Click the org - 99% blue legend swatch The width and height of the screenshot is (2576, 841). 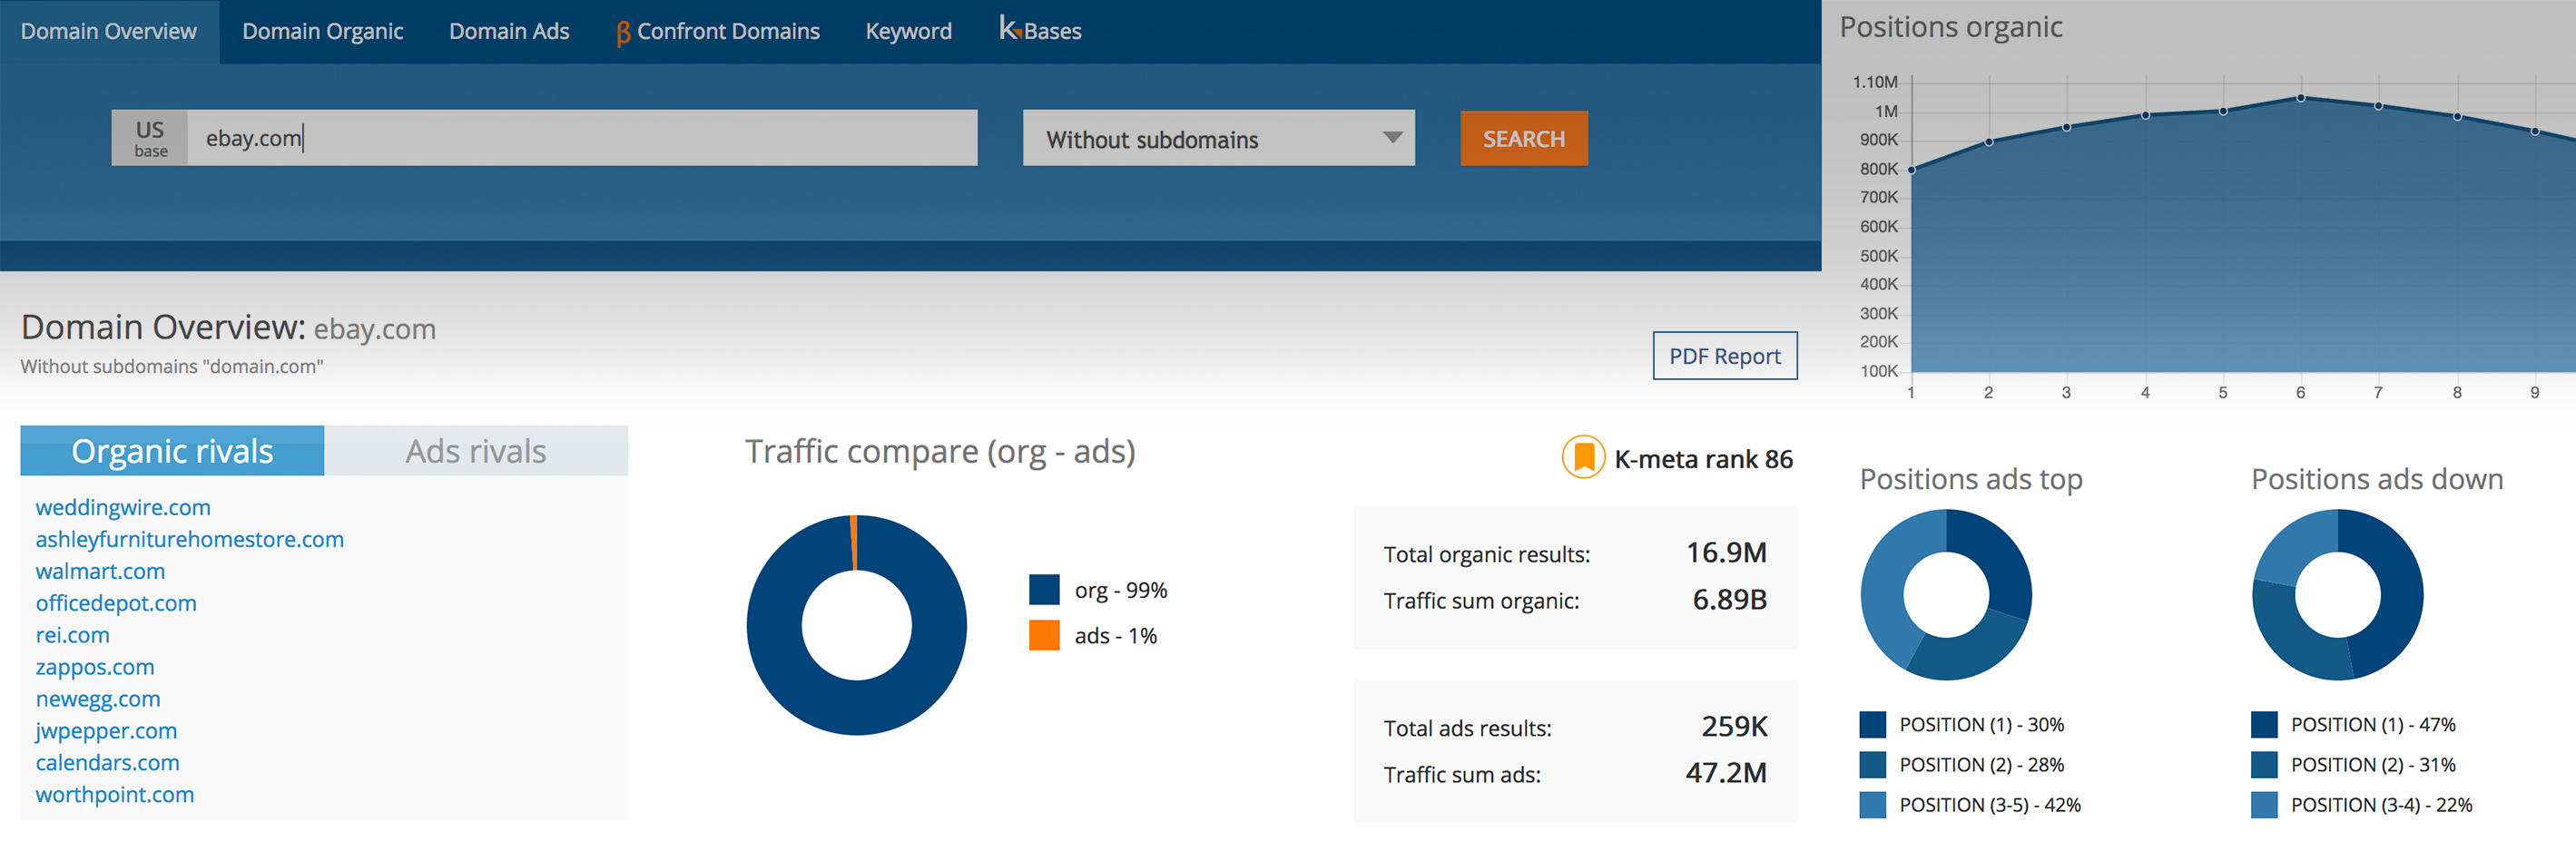click(x=1044, y=590)
